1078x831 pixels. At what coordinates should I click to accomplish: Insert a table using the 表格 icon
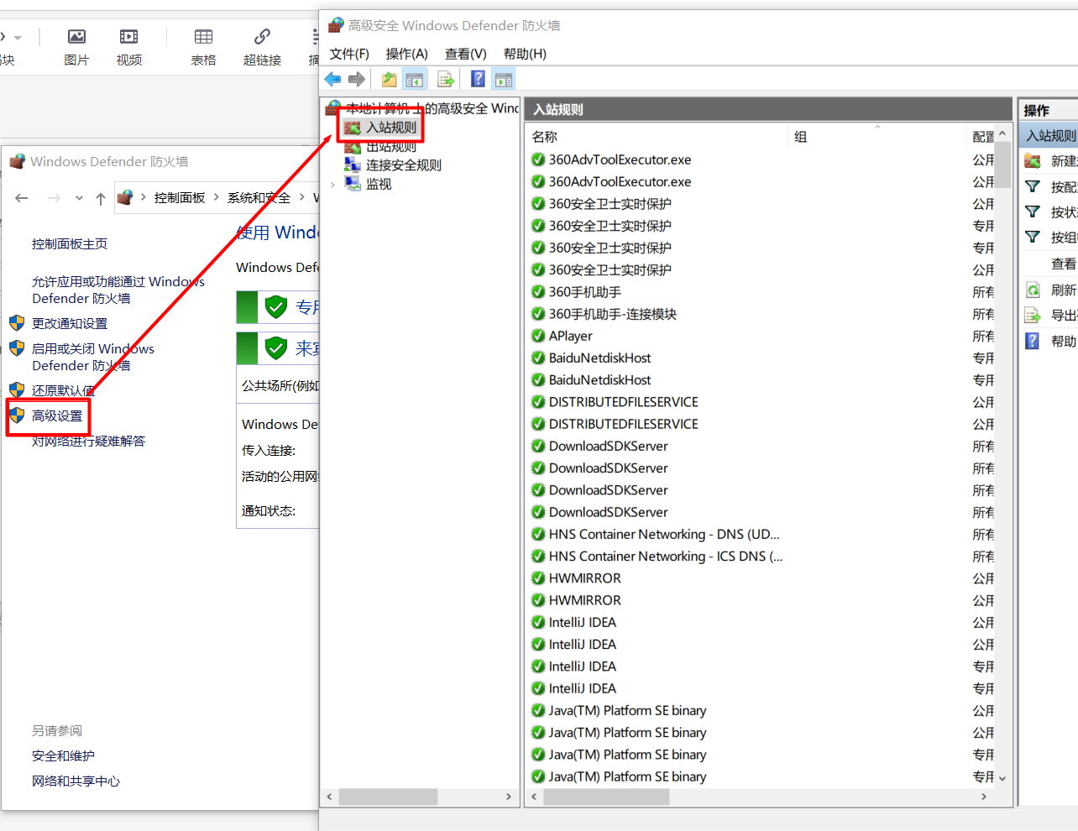tap(203, 37)
